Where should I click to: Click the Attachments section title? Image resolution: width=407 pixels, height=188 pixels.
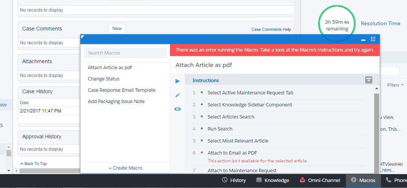[37, 61]
